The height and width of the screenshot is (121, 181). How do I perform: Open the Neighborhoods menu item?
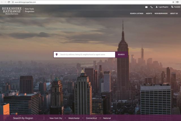(x=161, y=14)
